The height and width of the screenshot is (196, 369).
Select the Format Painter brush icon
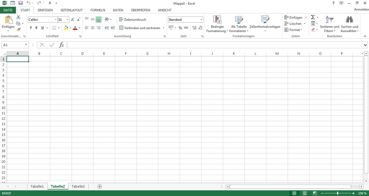coord(18,29)
